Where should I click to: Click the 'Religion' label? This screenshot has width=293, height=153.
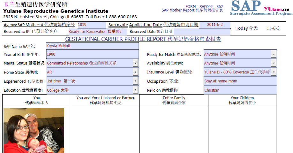coord(162,90)
